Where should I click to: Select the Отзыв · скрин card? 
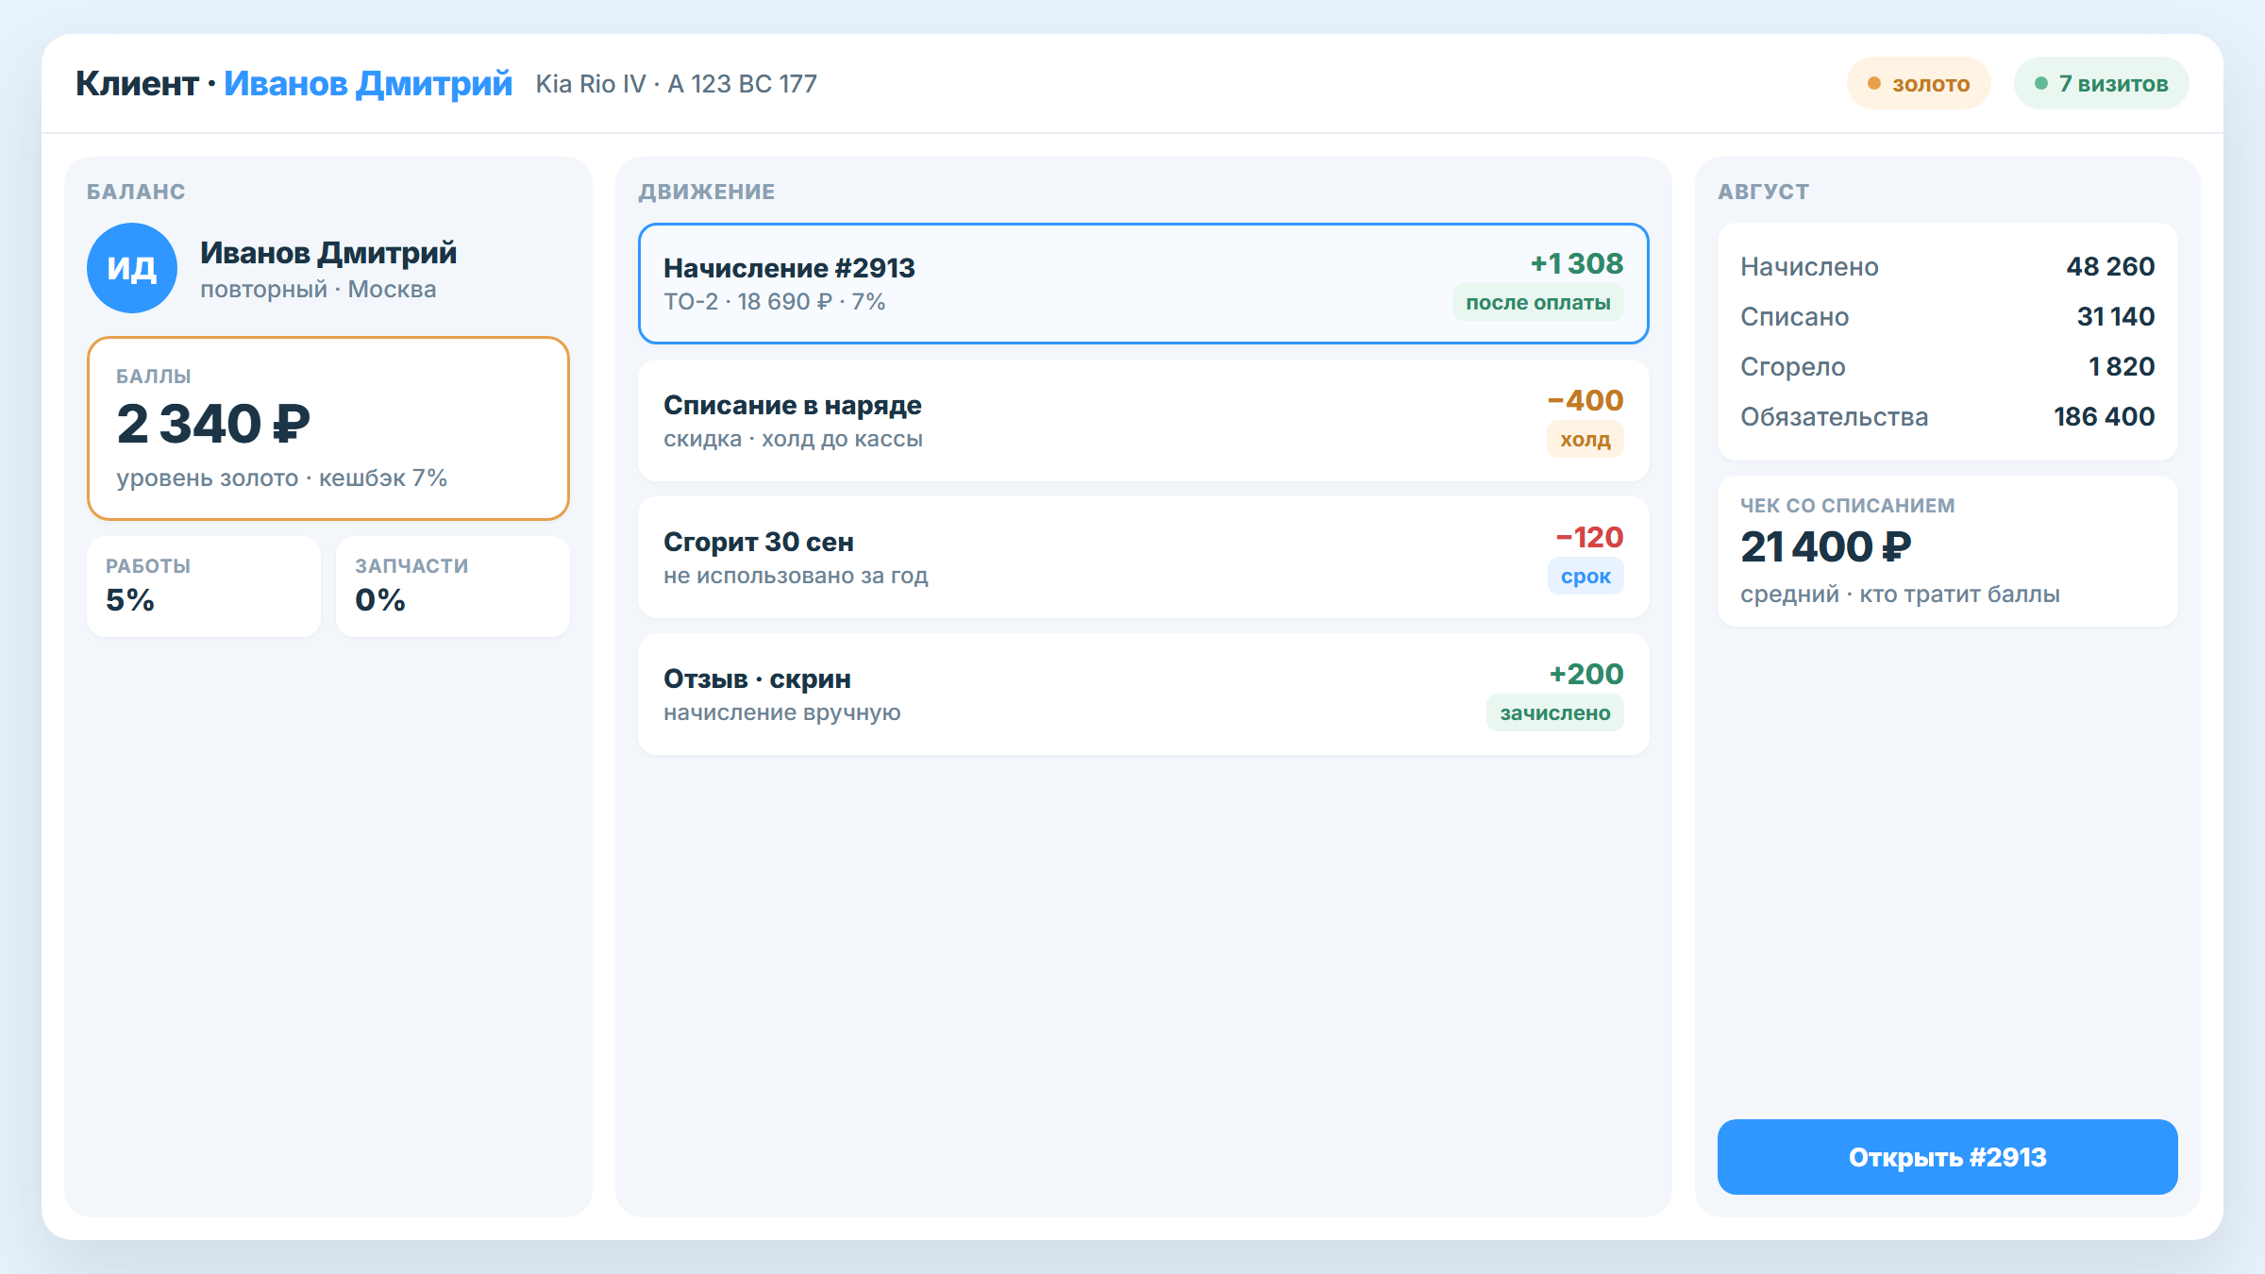[1143, 694]
